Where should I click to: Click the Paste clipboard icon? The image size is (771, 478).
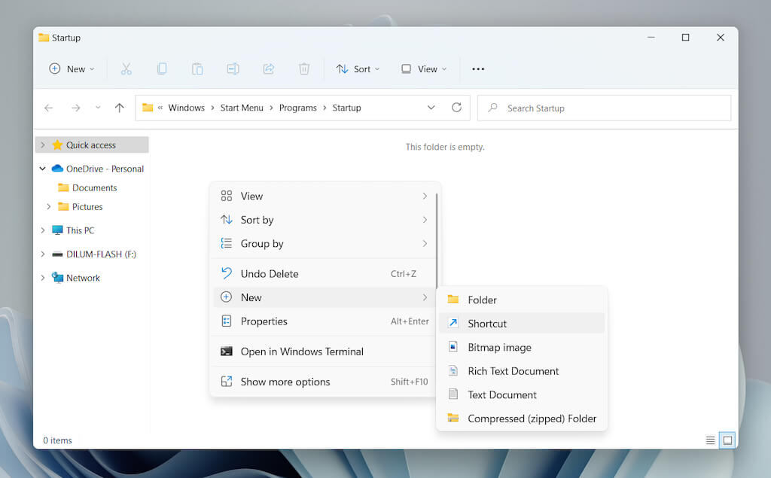point(197,69)
